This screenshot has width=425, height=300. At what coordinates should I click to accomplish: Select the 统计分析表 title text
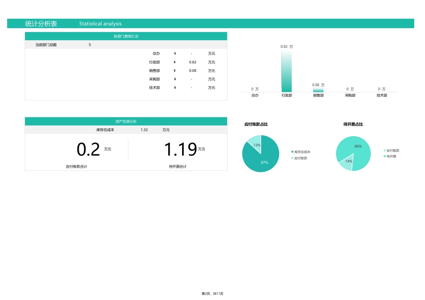[x=41, y=24]
